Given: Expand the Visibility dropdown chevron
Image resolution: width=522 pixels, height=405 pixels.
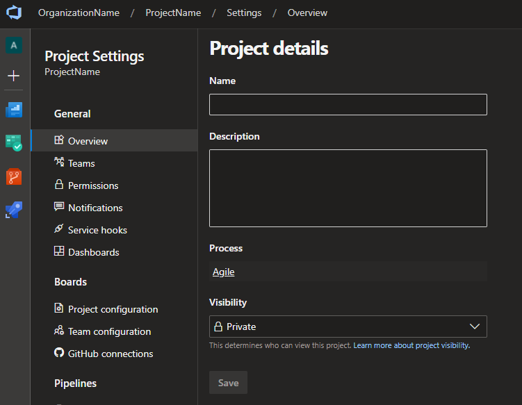Looking at the screenshot, I should (x=475, y=327).
